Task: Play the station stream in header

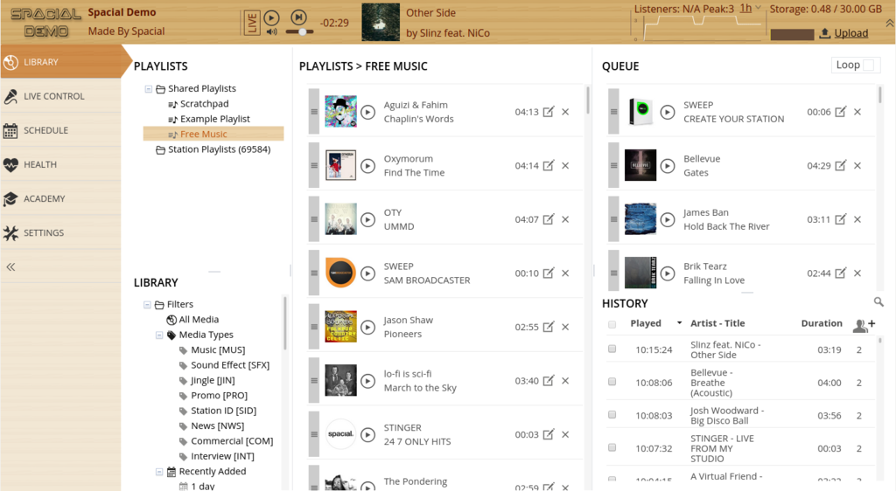Action: point(271,18)
